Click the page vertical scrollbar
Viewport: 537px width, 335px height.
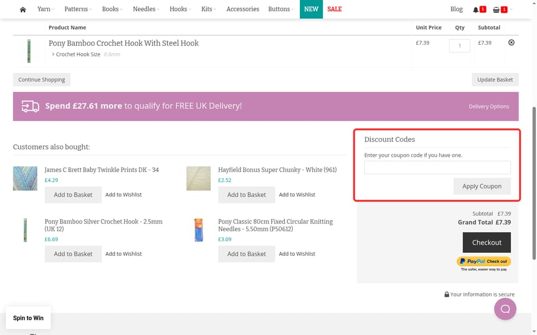pyautogui.click(x=534, y=183)
